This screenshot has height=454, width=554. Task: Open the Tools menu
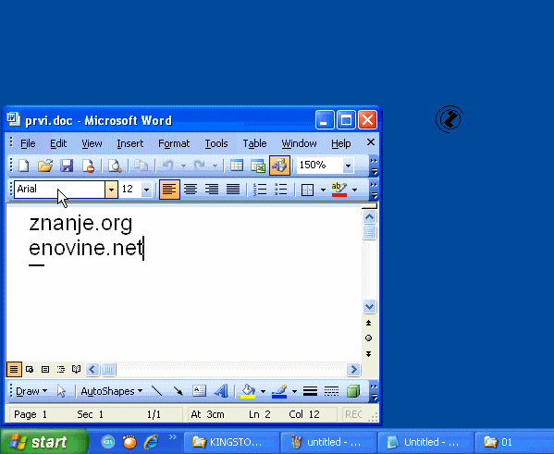216,143
